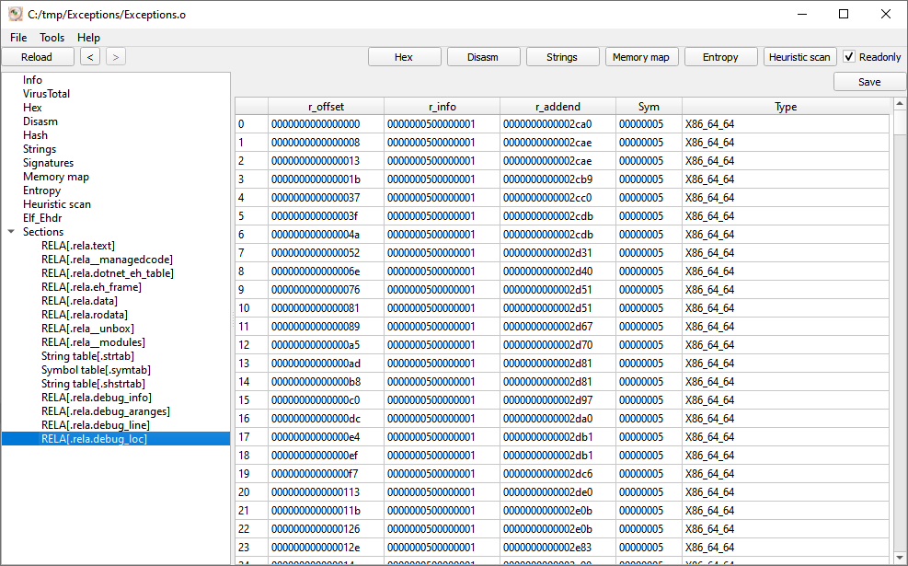Open the Hex view via toolbar

[x=404, y=56]
